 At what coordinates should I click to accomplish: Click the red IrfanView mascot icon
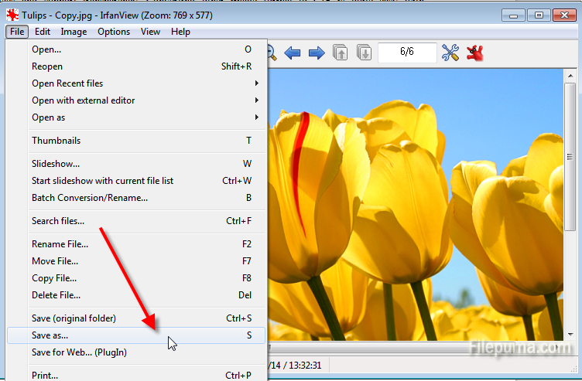pyautogui.click(x=475, y=53)
